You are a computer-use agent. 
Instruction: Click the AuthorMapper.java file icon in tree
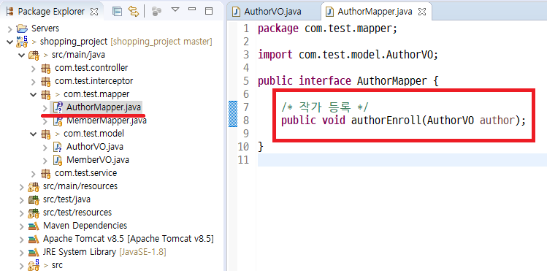tap(58, 107)
